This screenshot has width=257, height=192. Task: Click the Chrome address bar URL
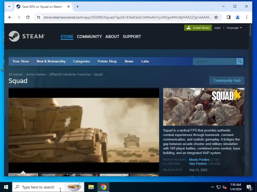[128, 17]
